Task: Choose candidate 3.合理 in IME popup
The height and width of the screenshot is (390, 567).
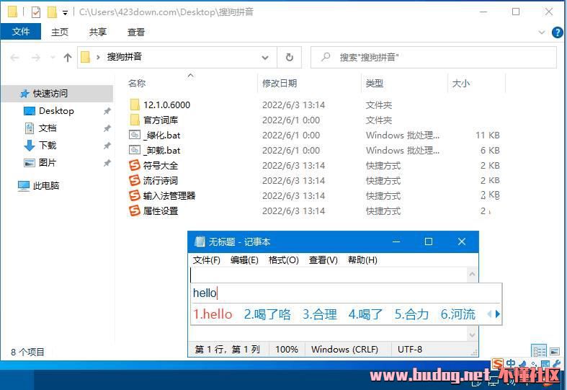Action: (319, 314)
